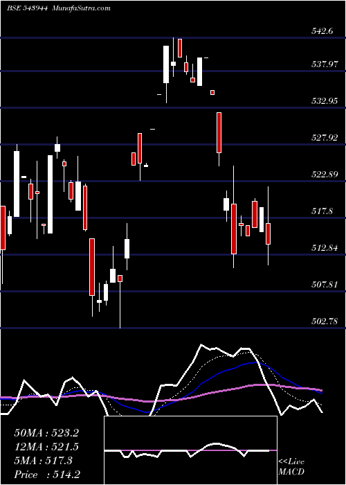Click the 50MA : 523.2 value
The image size is (346, 485).
(x=46, y=433)
